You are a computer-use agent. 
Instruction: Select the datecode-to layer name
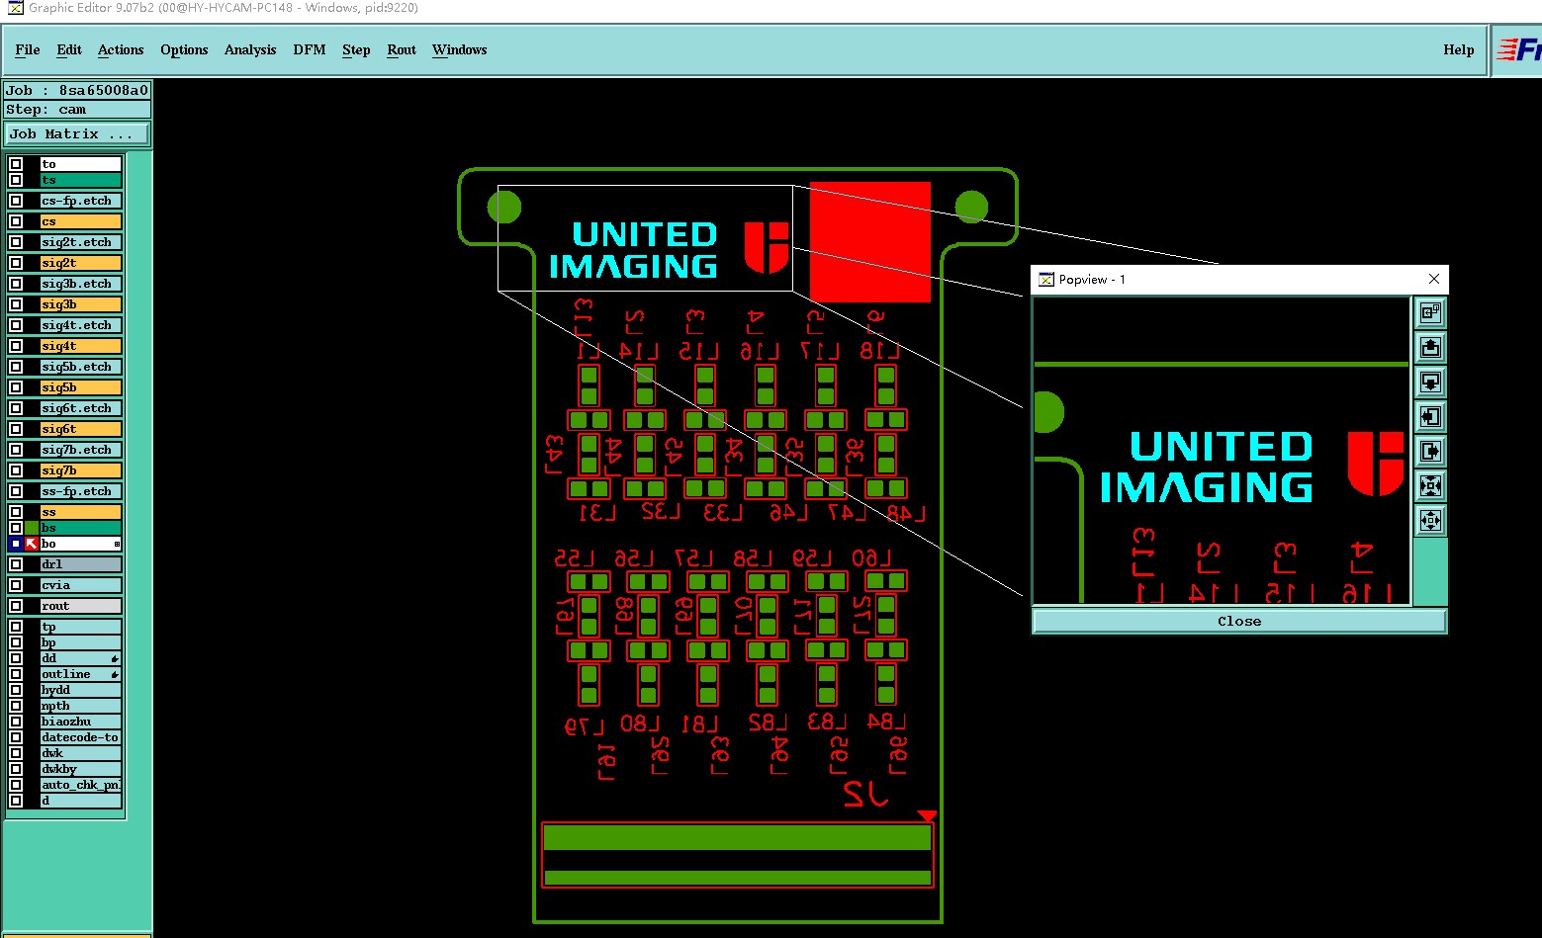click(x=81, y=737)
